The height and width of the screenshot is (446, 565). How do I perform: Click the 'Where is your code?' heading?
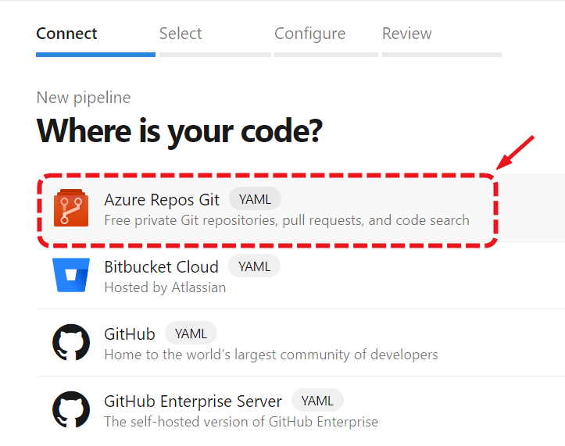(x=180, y=131)
